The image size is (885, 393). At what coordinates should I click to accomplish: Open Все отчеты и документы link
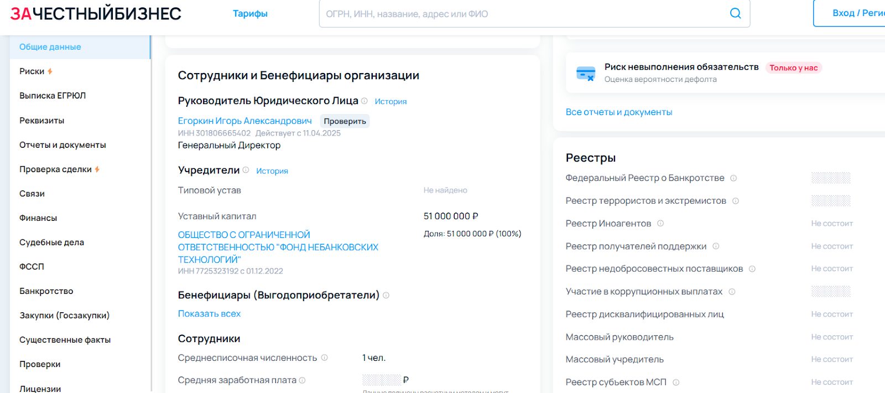619,112
